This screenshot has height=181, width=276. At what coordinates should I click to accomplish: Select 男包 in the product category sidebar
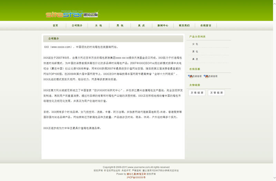point(195,52)
